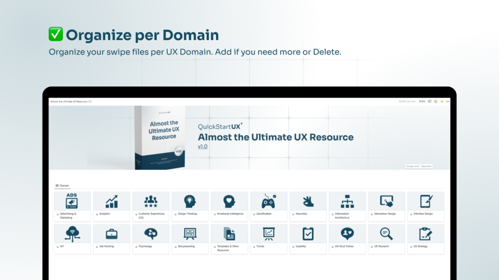Screen dimensions: 499x280
Task: Click the product box image on cover
Action: [160, 138]
